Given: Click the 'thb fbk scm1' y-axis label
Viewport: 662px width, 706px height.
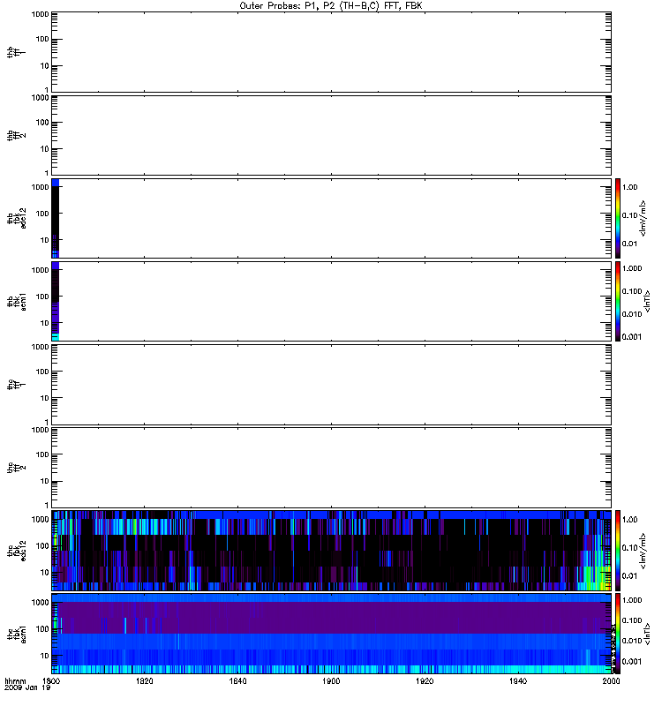Looking at the screenshot, I should coord(17,302).
